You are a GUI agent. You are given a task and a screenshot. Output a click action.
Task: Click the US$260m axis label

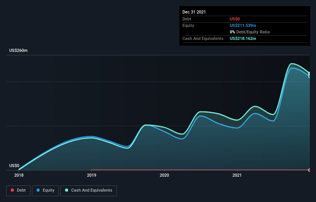18,50
